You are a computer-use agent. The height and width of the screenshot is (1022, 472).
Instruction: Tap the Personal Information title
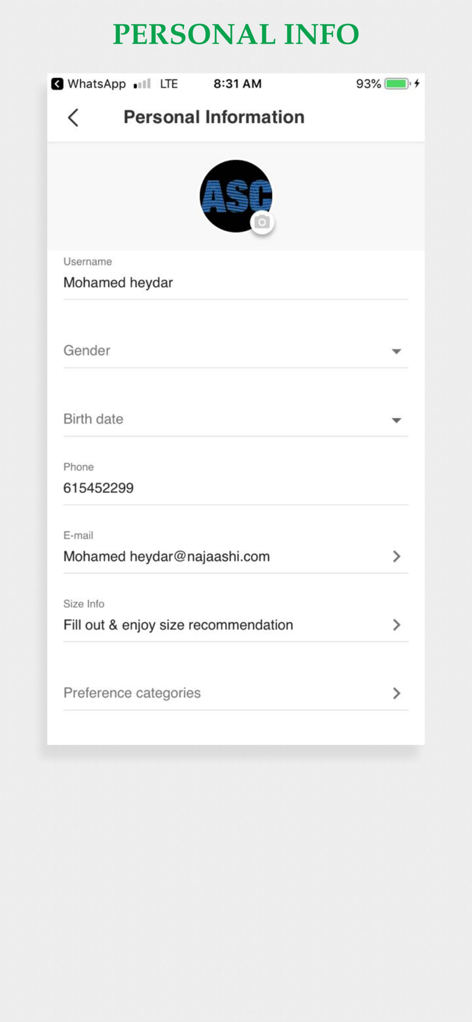214,117
